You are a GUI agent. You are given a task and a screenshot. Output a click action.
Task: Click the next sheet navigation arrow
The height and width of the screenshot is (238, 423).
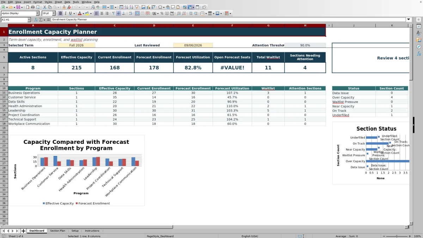click(x=13, y=231)
